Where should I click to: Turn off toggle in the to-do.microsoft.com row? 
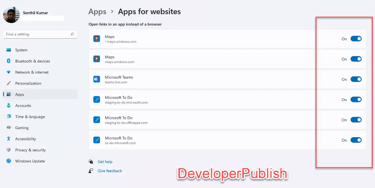356,140
